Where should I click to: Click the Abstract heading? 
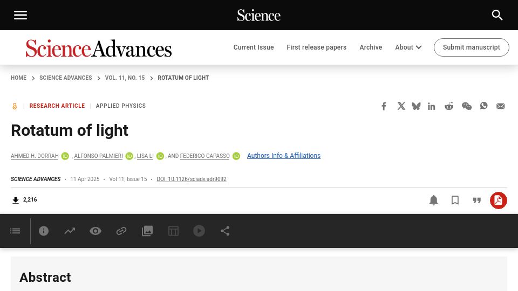pyautogui.click(x=45, y=278)
